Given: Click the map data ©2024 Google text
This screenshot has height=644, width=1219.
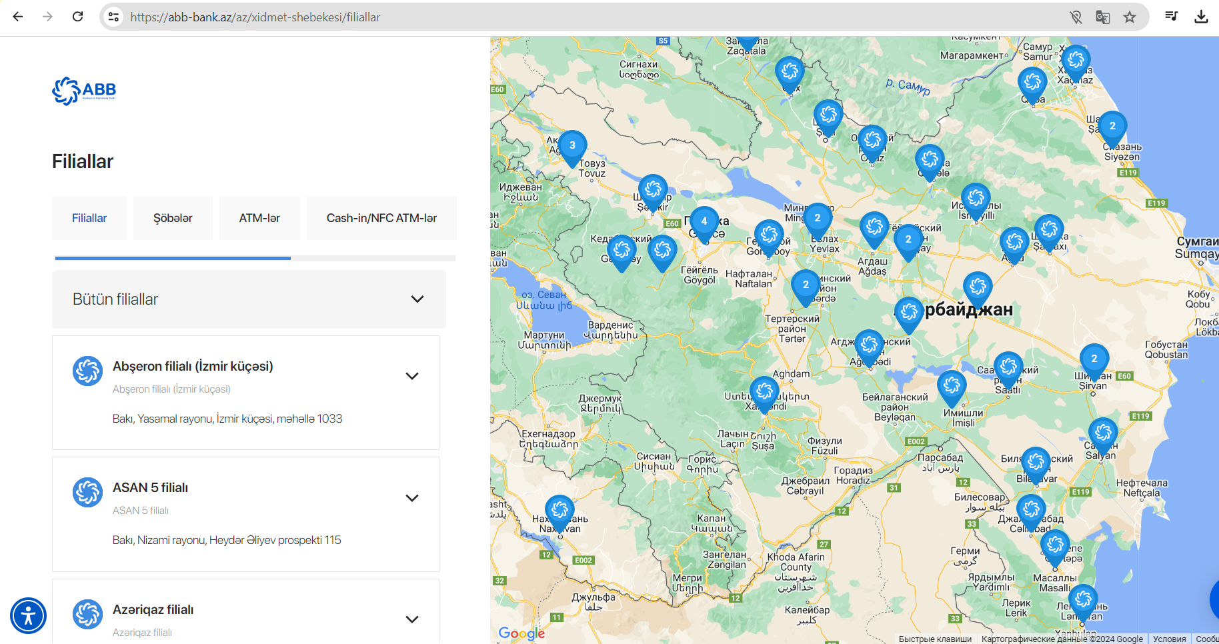Looking at the screenshot, I should [1062, 639].
